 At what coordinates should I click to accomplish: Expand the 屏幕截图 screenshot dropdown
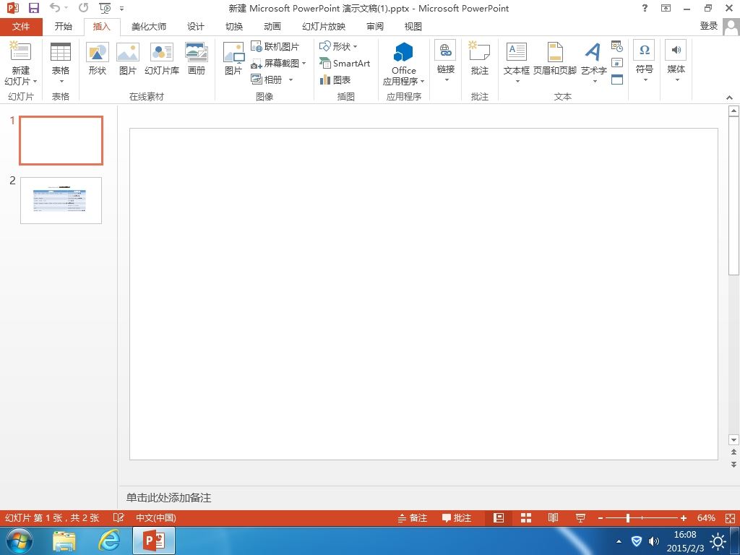[304, 64]
